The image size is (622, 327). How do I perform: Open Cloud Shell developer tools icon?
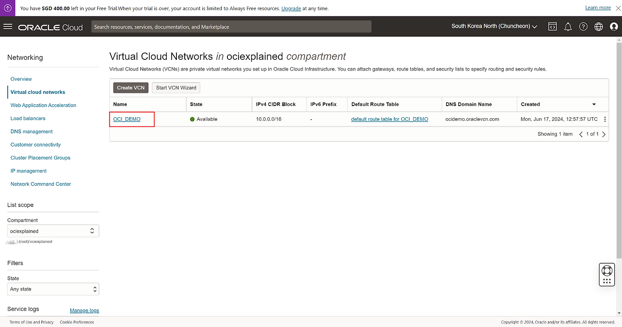pos(553,27)
